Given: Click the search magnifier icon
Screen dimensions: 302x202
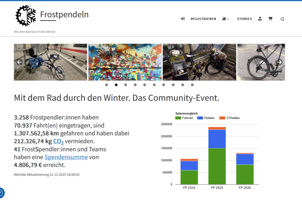Looking at the screenshot, I should click(282, 19).
